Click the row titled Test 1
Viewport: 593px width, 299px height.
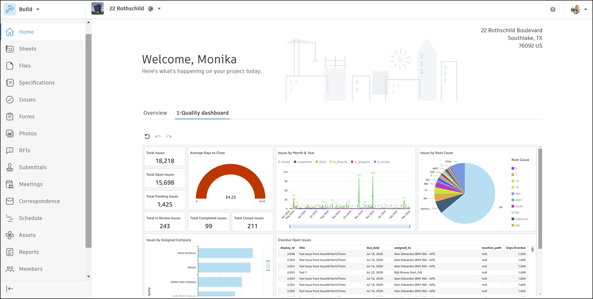404,272
